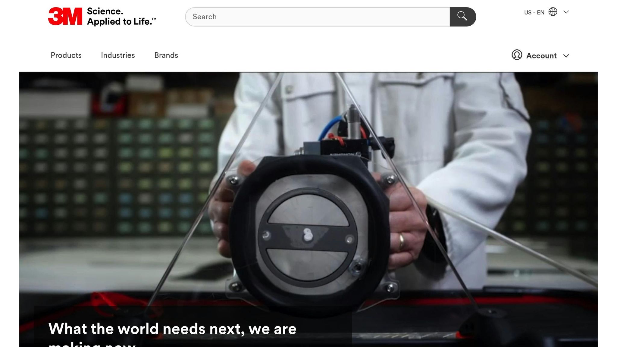Click the circular black device in hero image
Image resolution: width=617 pixels, height=347 pixels.
click(x=307, y=235)
